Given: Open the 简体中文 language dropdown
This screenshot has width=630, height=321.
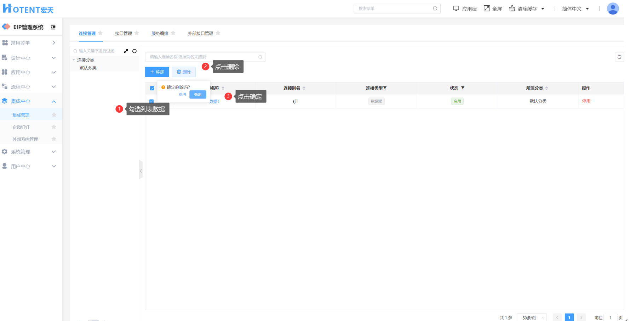Looking at the screenshot, I should point(575,9).
